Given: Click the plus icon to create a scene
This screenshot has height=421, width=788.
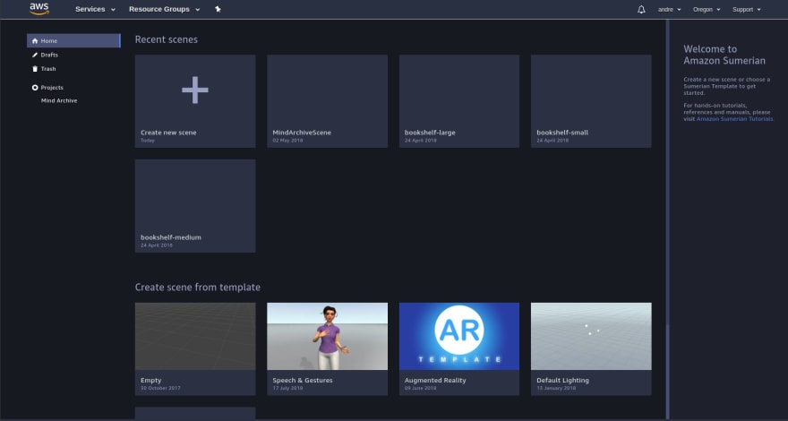Looking at the screenshot, I should [x=195, y=90].
